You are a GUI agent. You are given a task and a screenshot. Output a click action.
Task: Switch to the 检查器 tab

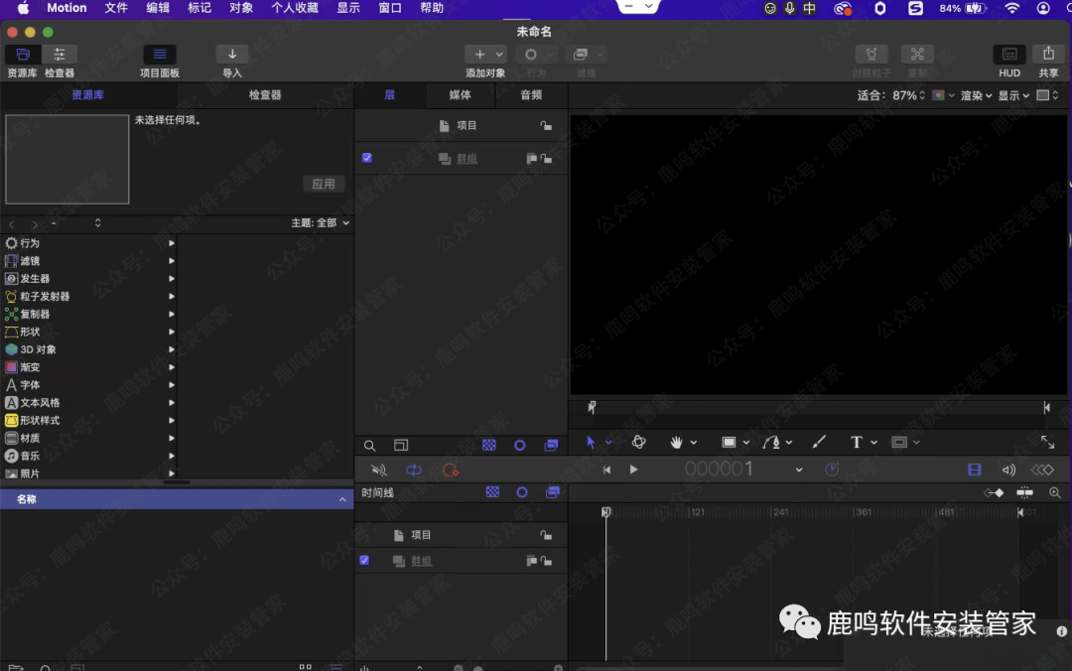click(x=265, y=95)
